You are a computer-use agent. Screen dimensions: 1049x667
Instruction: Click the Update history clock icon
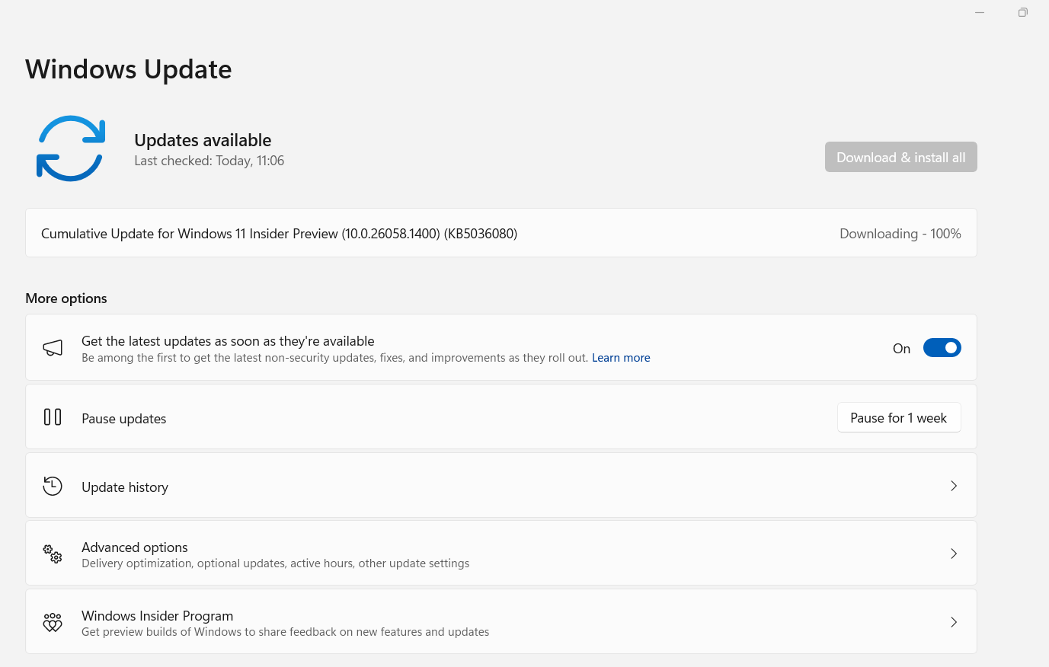pos(52,485)
